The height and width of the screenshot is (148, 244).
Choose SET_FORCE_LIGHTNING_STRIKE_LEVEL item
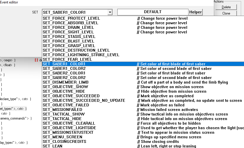143,55
